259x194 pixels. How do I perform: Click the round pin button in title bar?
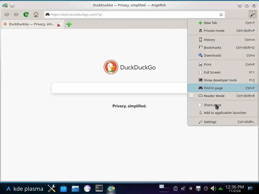click(12, 5)
